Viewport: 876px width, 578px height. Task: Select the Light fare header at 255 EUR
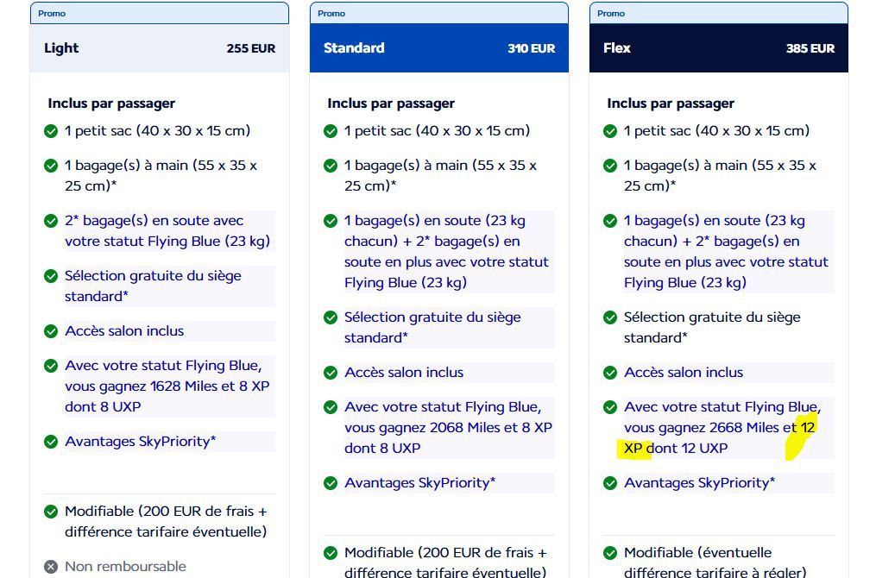(160, 48)
